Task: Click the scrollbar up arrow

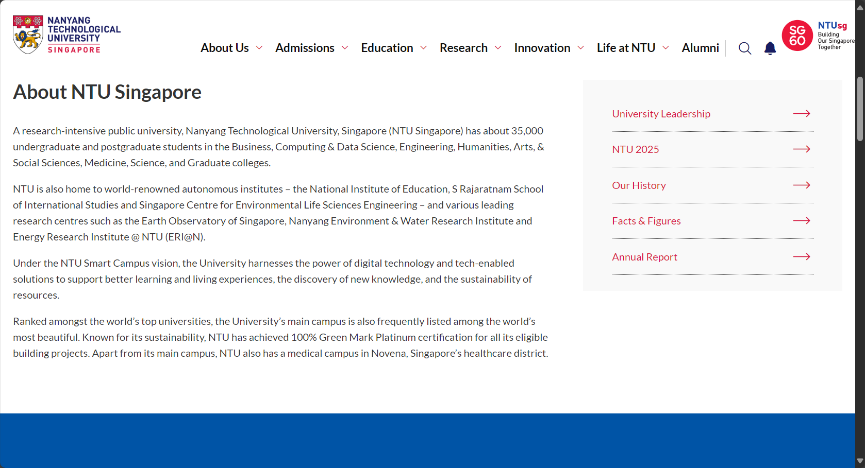Action: pos(860,7)
